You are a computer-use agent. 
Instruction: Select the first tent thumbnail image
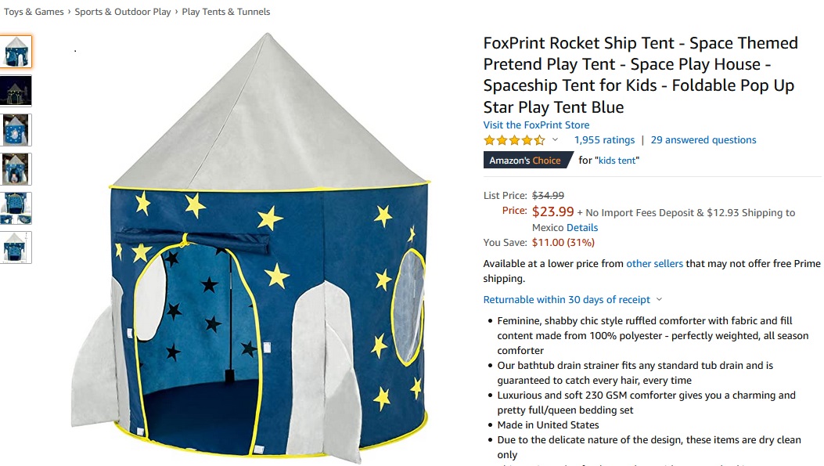[16, 52]
